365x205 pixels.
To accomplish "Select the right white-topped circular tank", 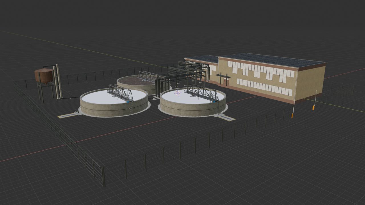I will tap(193, 103).
